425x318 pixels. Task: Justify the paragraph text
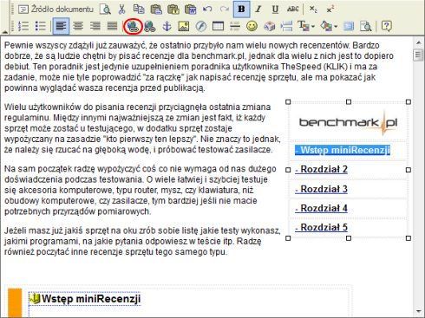[x=112, y=26]
